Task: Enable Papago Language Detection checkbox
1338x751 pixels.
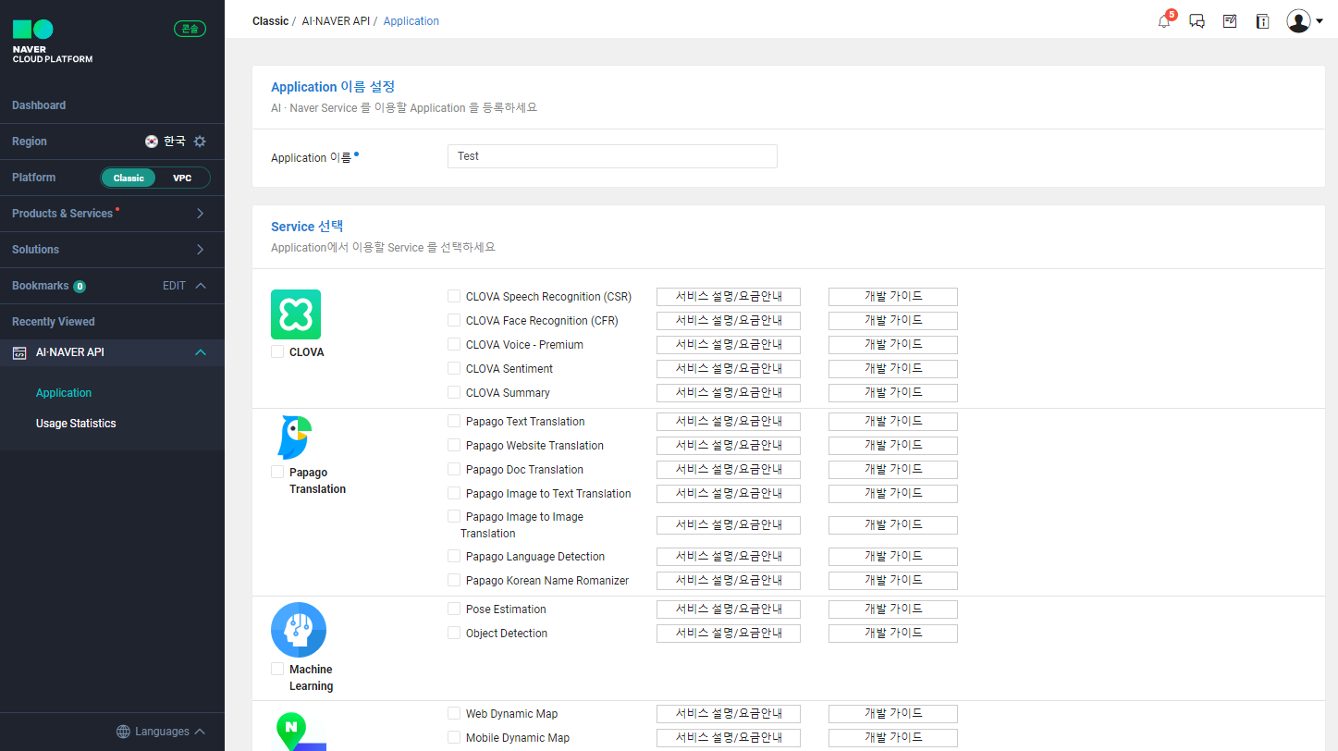Action: 454,556
